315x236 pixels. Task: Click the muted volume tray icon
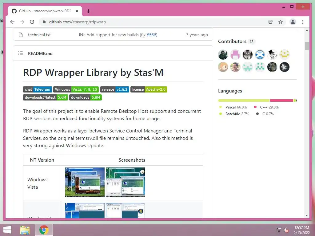pos(286,230)
